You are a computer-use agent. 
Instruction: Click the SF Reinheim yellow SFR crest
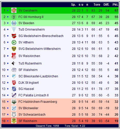14,121
